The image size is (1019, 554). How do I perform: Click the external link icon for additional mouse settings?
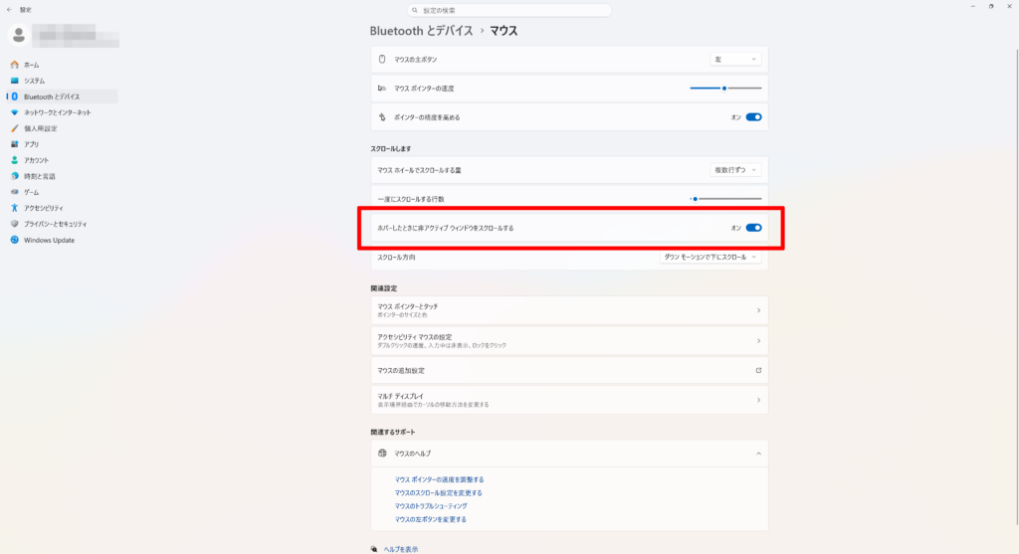click(x=758, y=370)
